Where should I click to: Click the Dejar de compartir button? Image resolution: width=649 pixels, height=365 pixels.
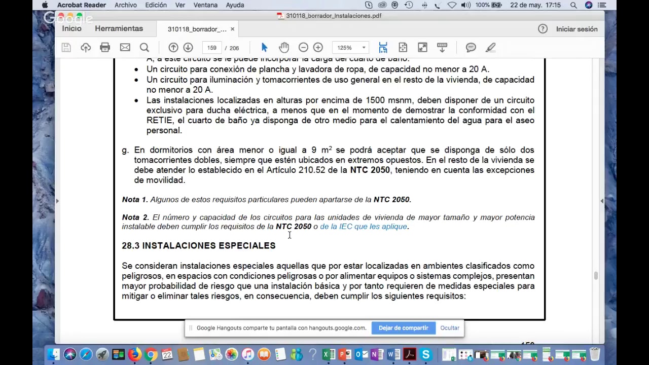pos(404,328)
